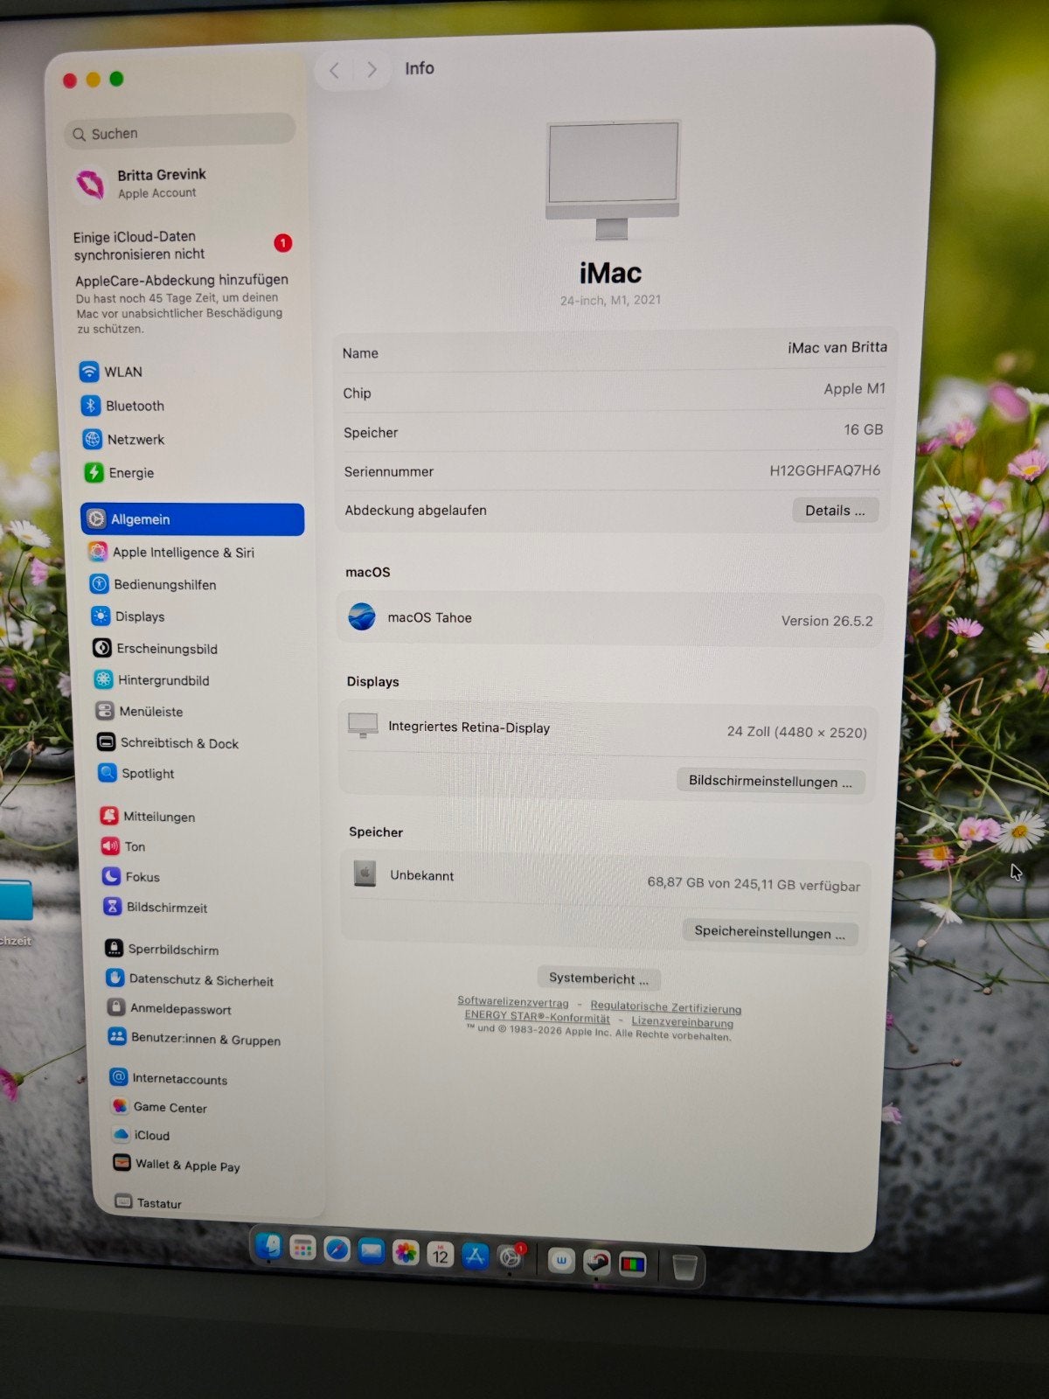Open Ton sound settings
The width and height of the screenshot is (1049, 1399).
[x=123, y=846]
